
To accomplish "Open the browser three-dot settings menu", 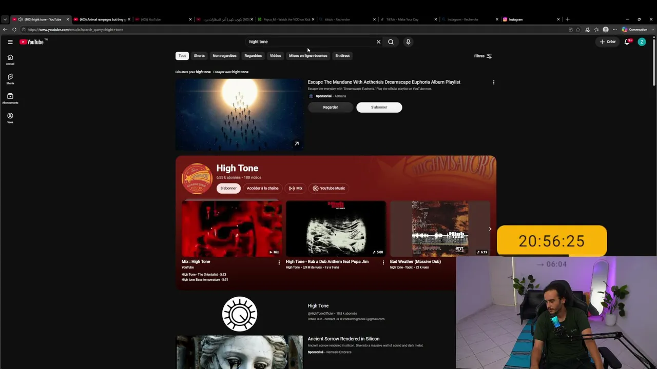I will pyautogui.click(x=615, y=30).
